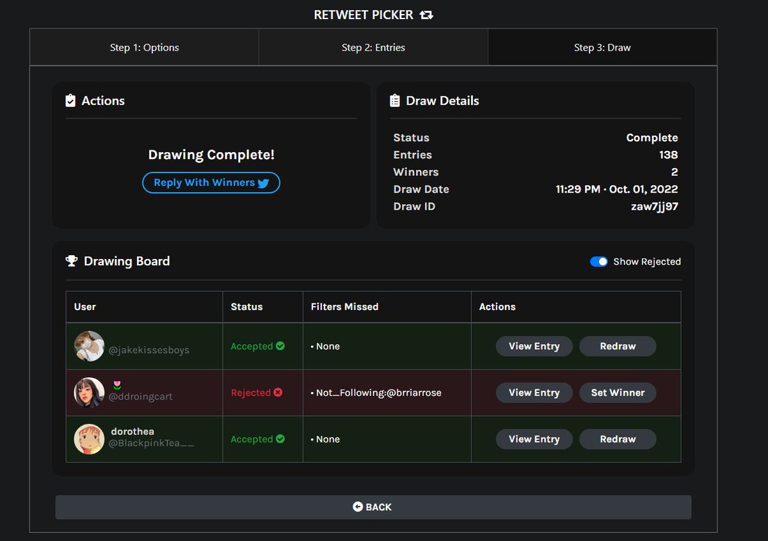
Task: Open @jakekissesboys profile avatar
Action: point(89,346)
